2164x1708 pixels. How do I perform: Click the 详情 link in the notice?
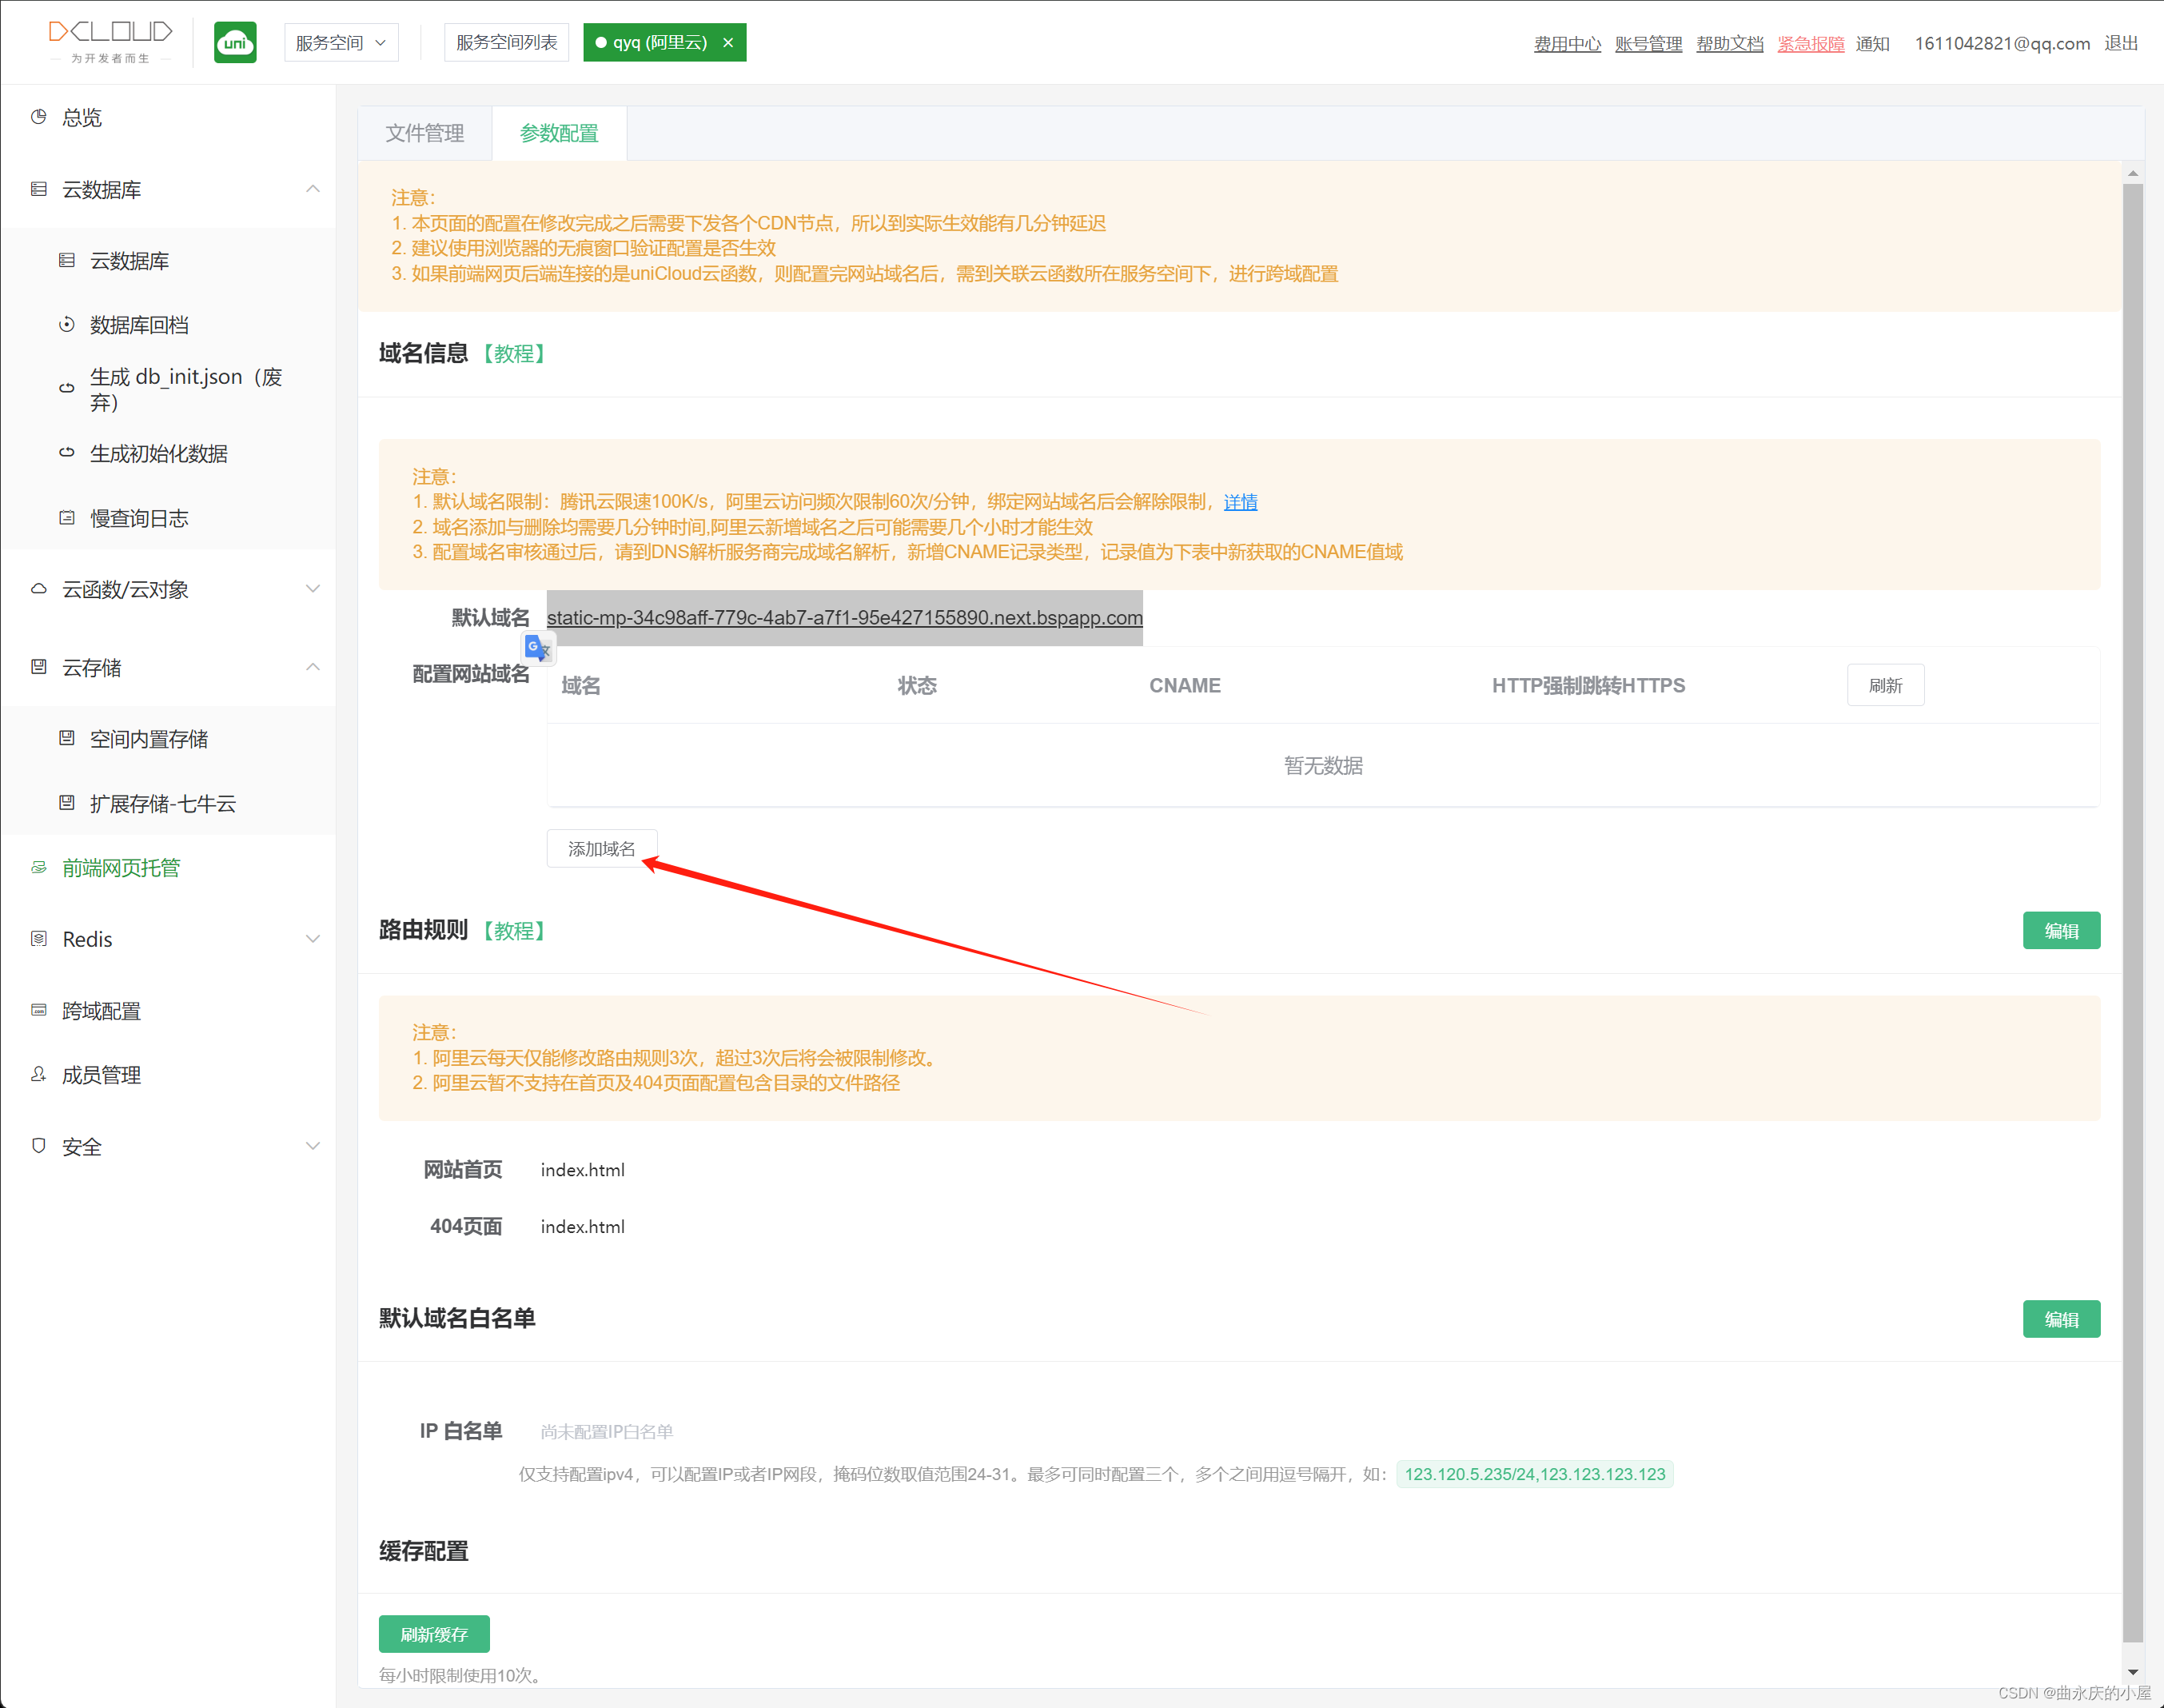pyautogui.click(x=1241, y=502)
